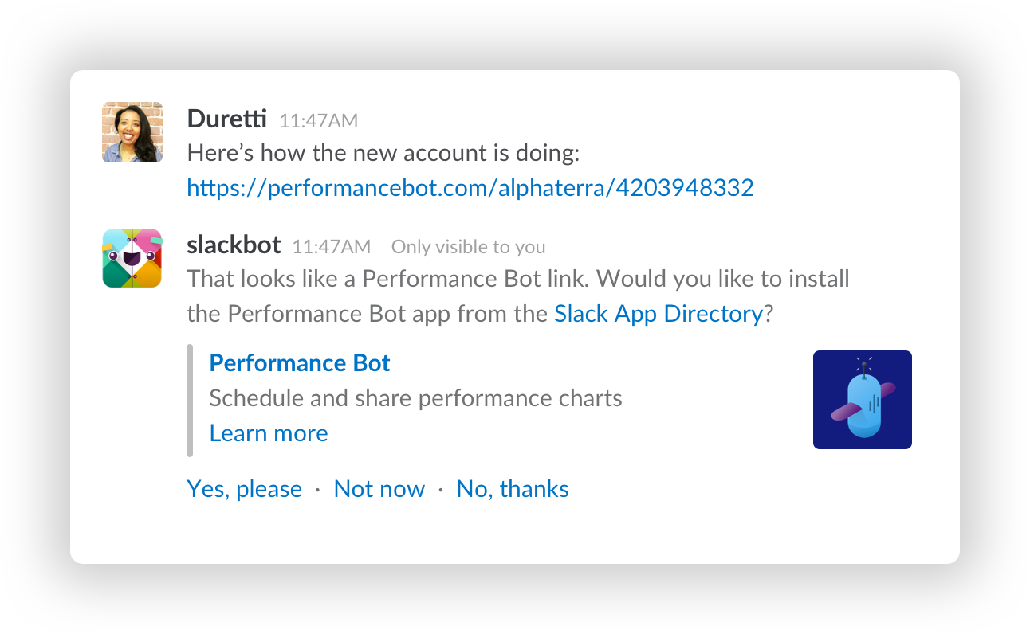1030x634 pixels.
Task: Click 'Here's how the new account is doing' text
Action: pyautogui.click(x=383, y=153)
